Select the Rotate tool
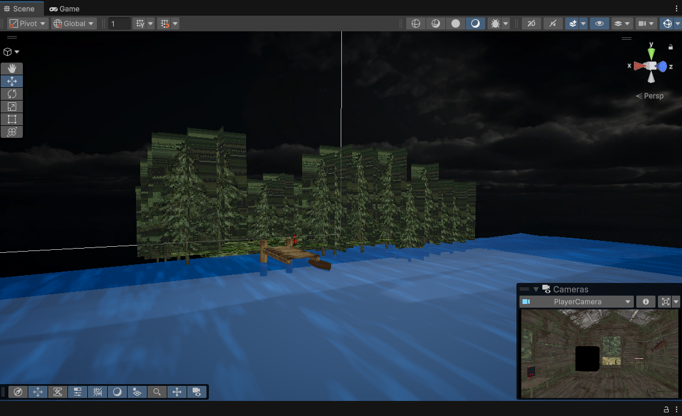Image resolution: width=682 pixels, height=416 pixels. 12,94
